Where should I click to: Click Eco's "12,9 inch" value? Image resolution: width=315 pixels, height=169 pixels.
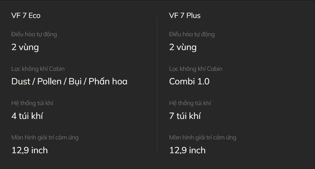pyautogui.click(x=30, y=150)
